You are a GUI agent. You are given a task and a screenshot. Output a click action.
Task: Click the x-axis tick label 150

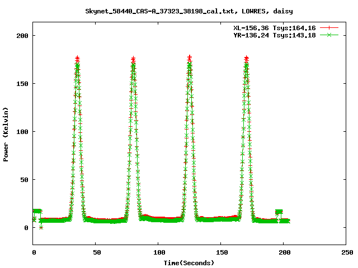[x=222, y=252]
